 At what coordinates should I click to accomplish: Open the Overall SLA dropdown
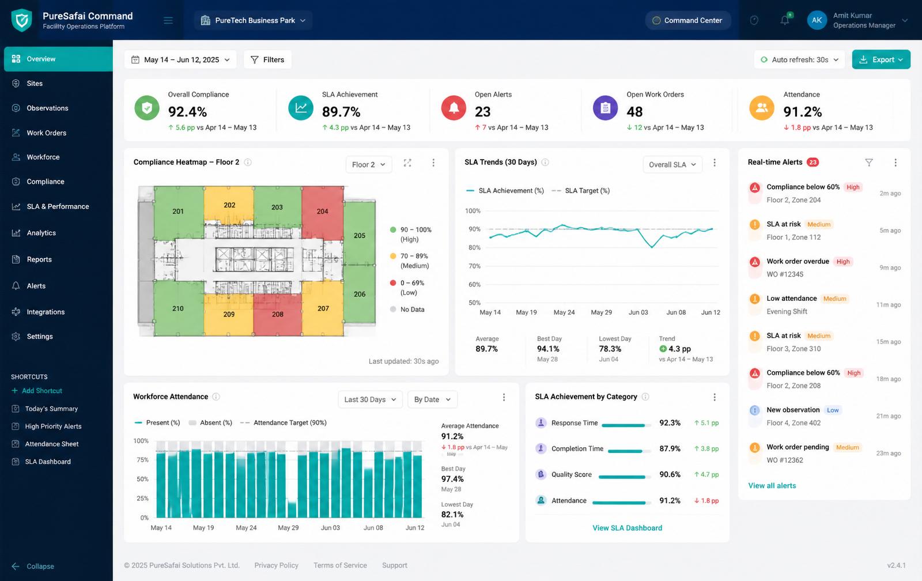pyautogui.click(x=672, y=165)
